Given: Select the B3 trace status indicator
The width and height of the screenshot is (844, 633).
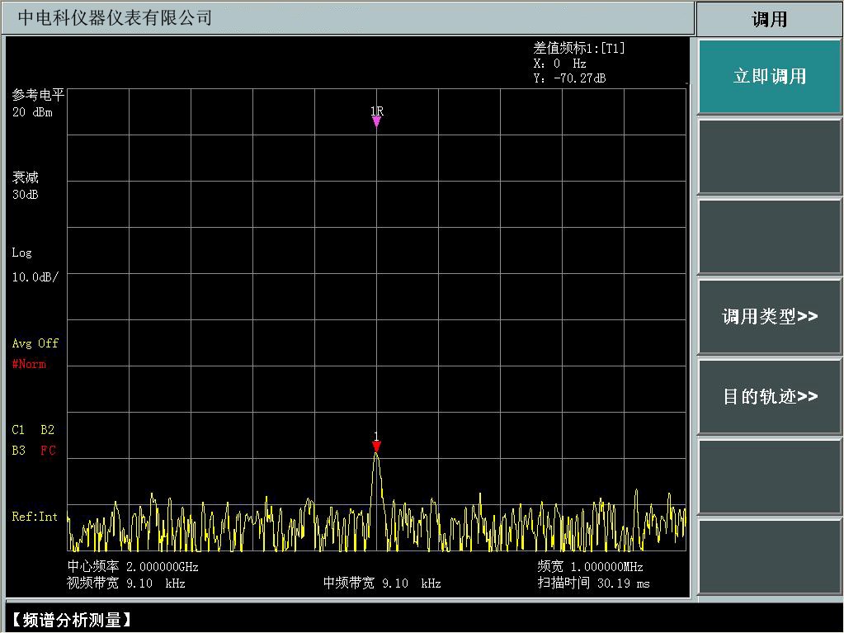Looking at the screenshot, I should coord(19,451).
